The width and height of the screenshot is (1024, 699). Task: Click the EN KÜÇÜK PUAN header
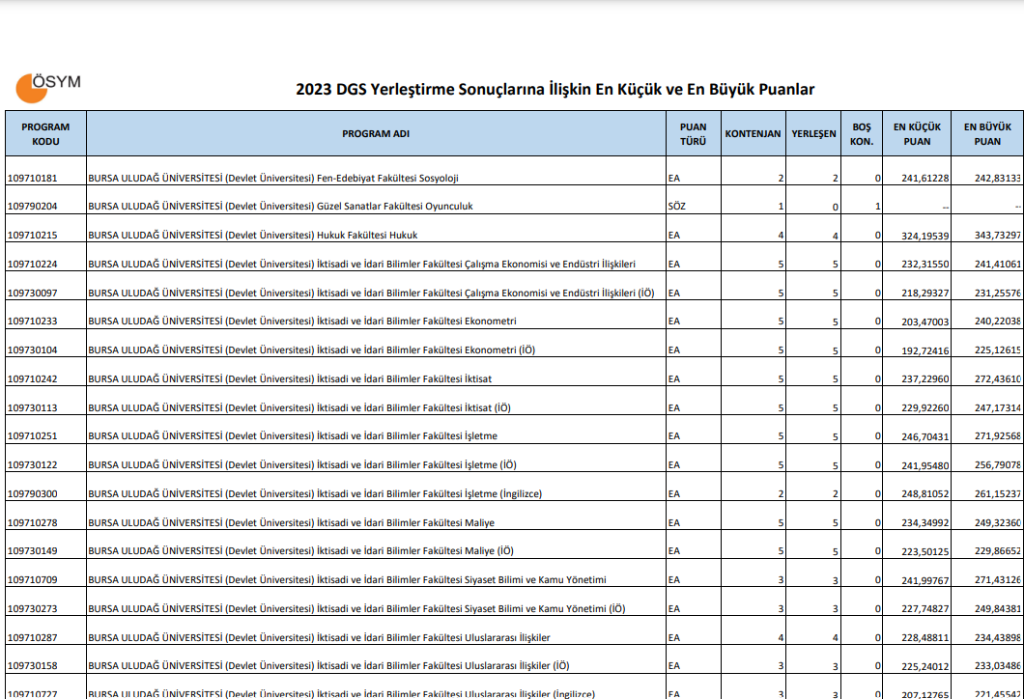(x=916, y=134)
